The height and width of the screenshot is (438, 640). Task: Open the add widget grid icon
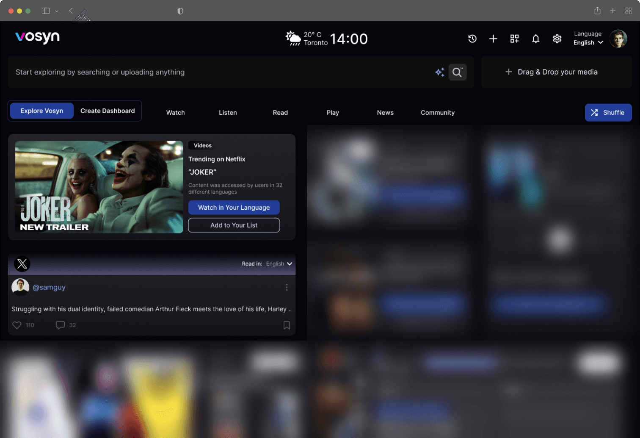coord(514,39)
